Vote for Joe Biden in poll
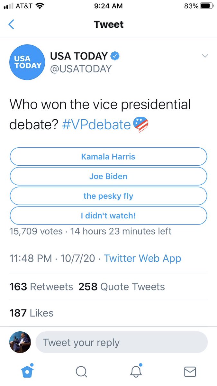217x386 pixels. click(x=108, y=176)
